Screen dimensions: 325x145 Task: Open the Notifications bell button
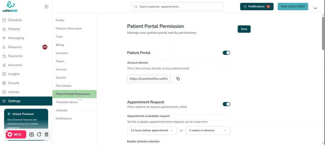click(x=257, y=6)
